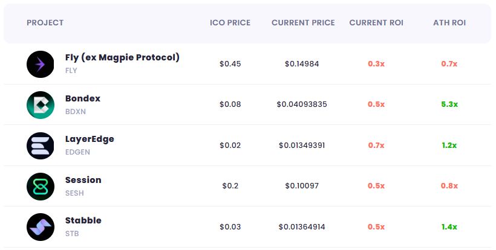
Task: Select Fly's $0.14984 current price
Action: (x=302, y=64)
